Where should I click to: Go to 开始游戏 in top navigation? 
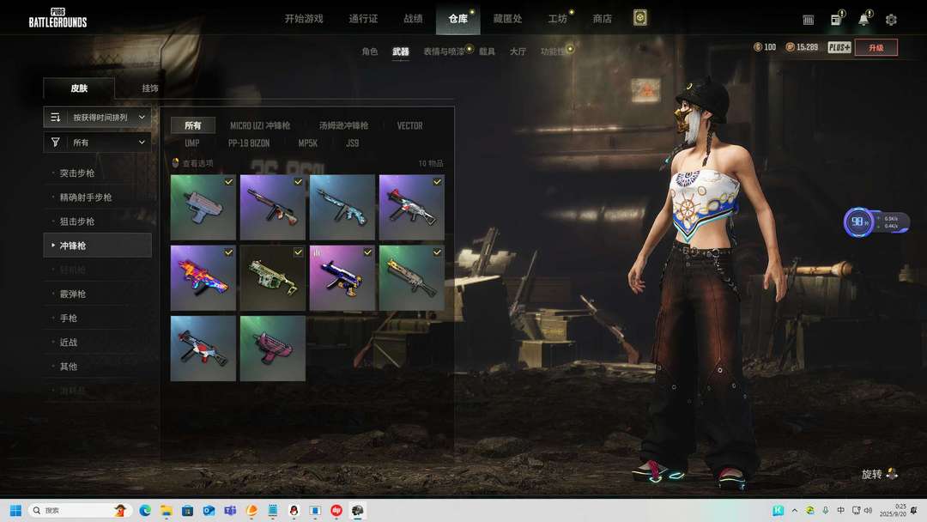[x=304, y=19]
